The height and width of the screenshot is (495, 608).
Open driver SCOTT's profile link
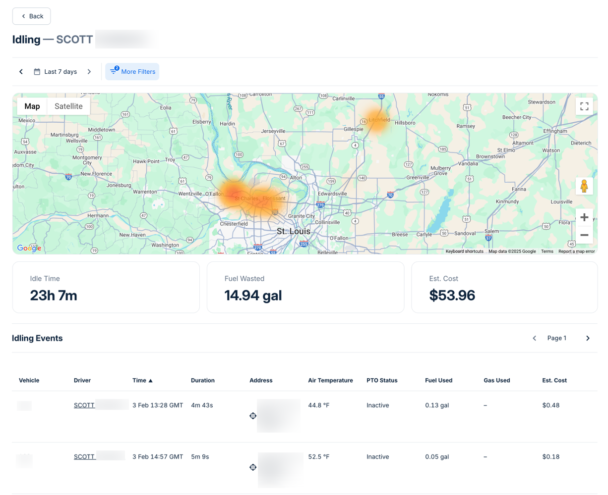tap(84, 405)
